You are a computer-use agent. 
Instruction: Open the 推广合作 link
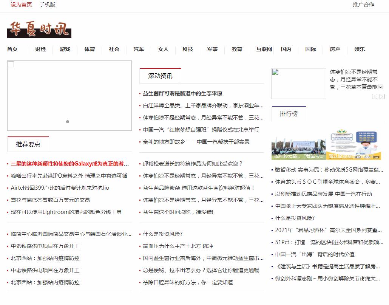point(363,5)
